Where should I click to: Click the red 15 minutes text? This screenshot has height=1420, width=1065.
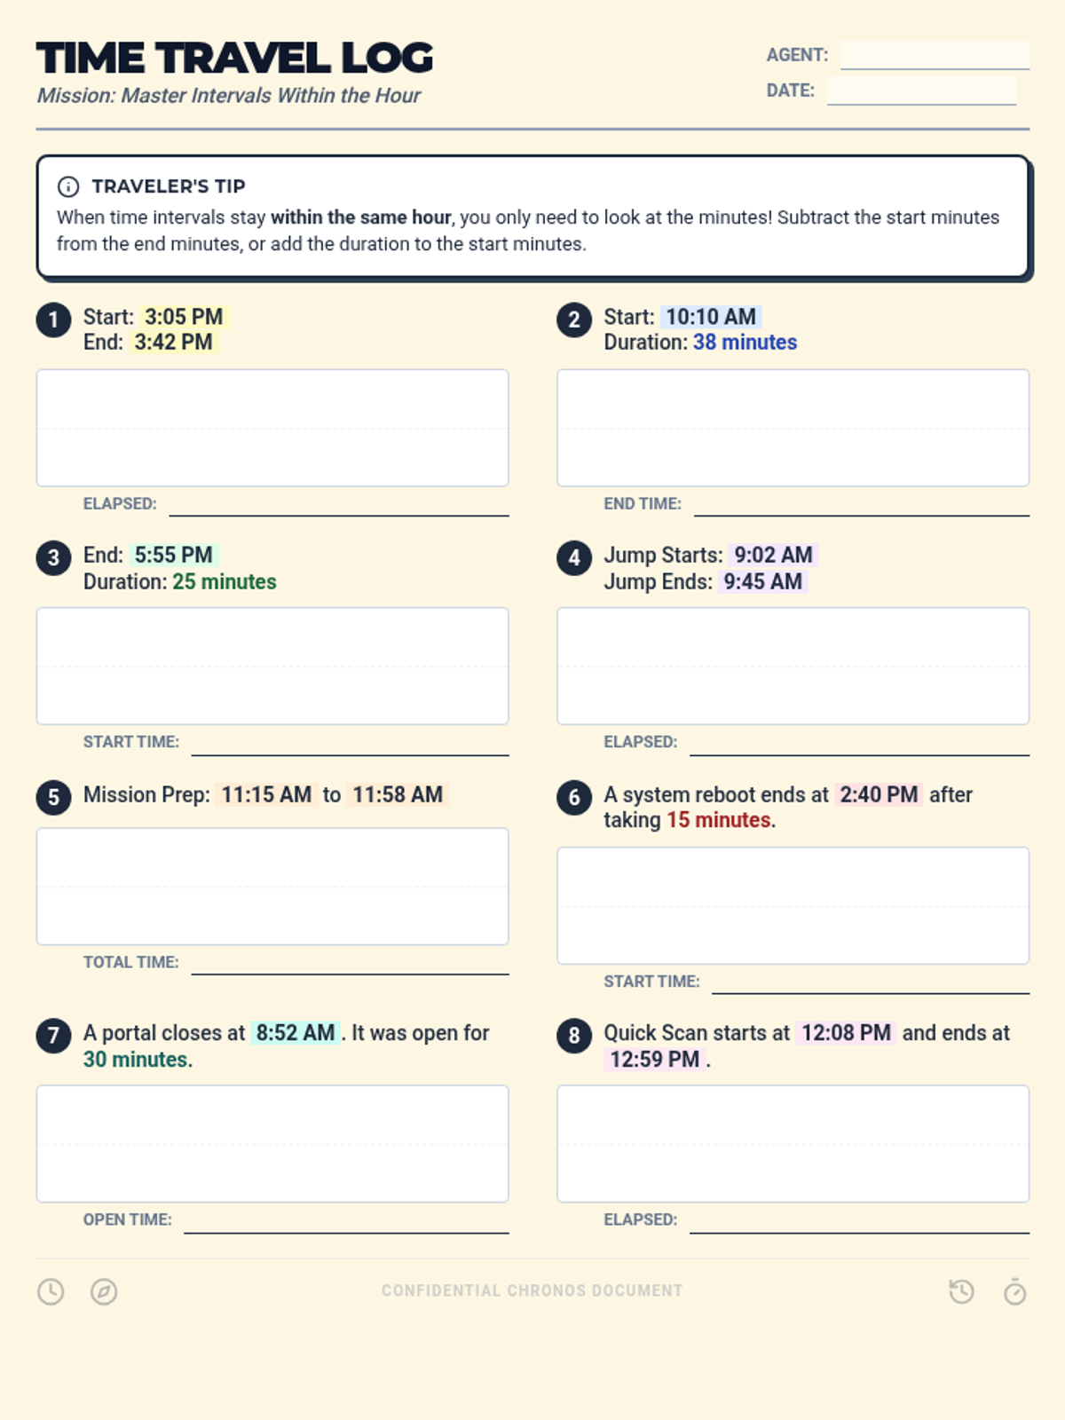(718, 820)
